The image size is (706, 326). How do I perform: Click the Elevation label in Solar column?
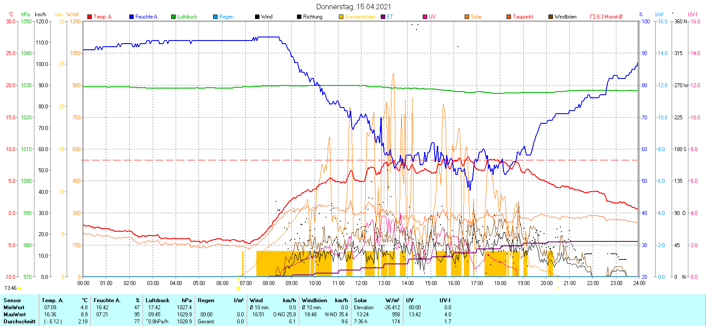364,307
